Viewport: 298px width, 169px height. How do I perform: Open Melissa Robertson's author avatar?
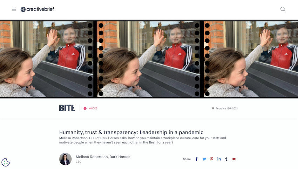tap(65, 159)
